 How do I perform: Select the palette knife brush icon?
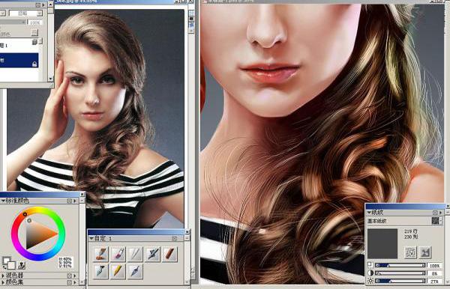point(101,271)
